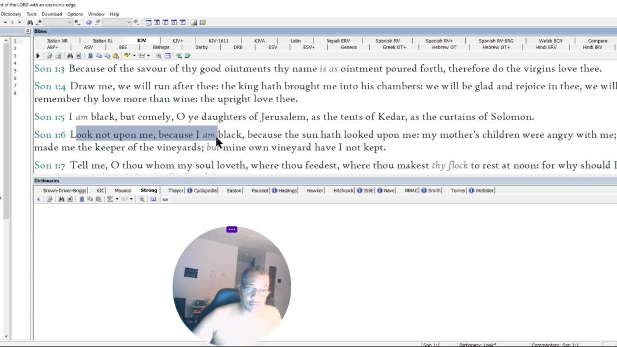The height and width of the screenshot is (347, 617).
Task: Click the magnifier zoom icon in the Dictionaries toolbar
Action: (142, 199)
